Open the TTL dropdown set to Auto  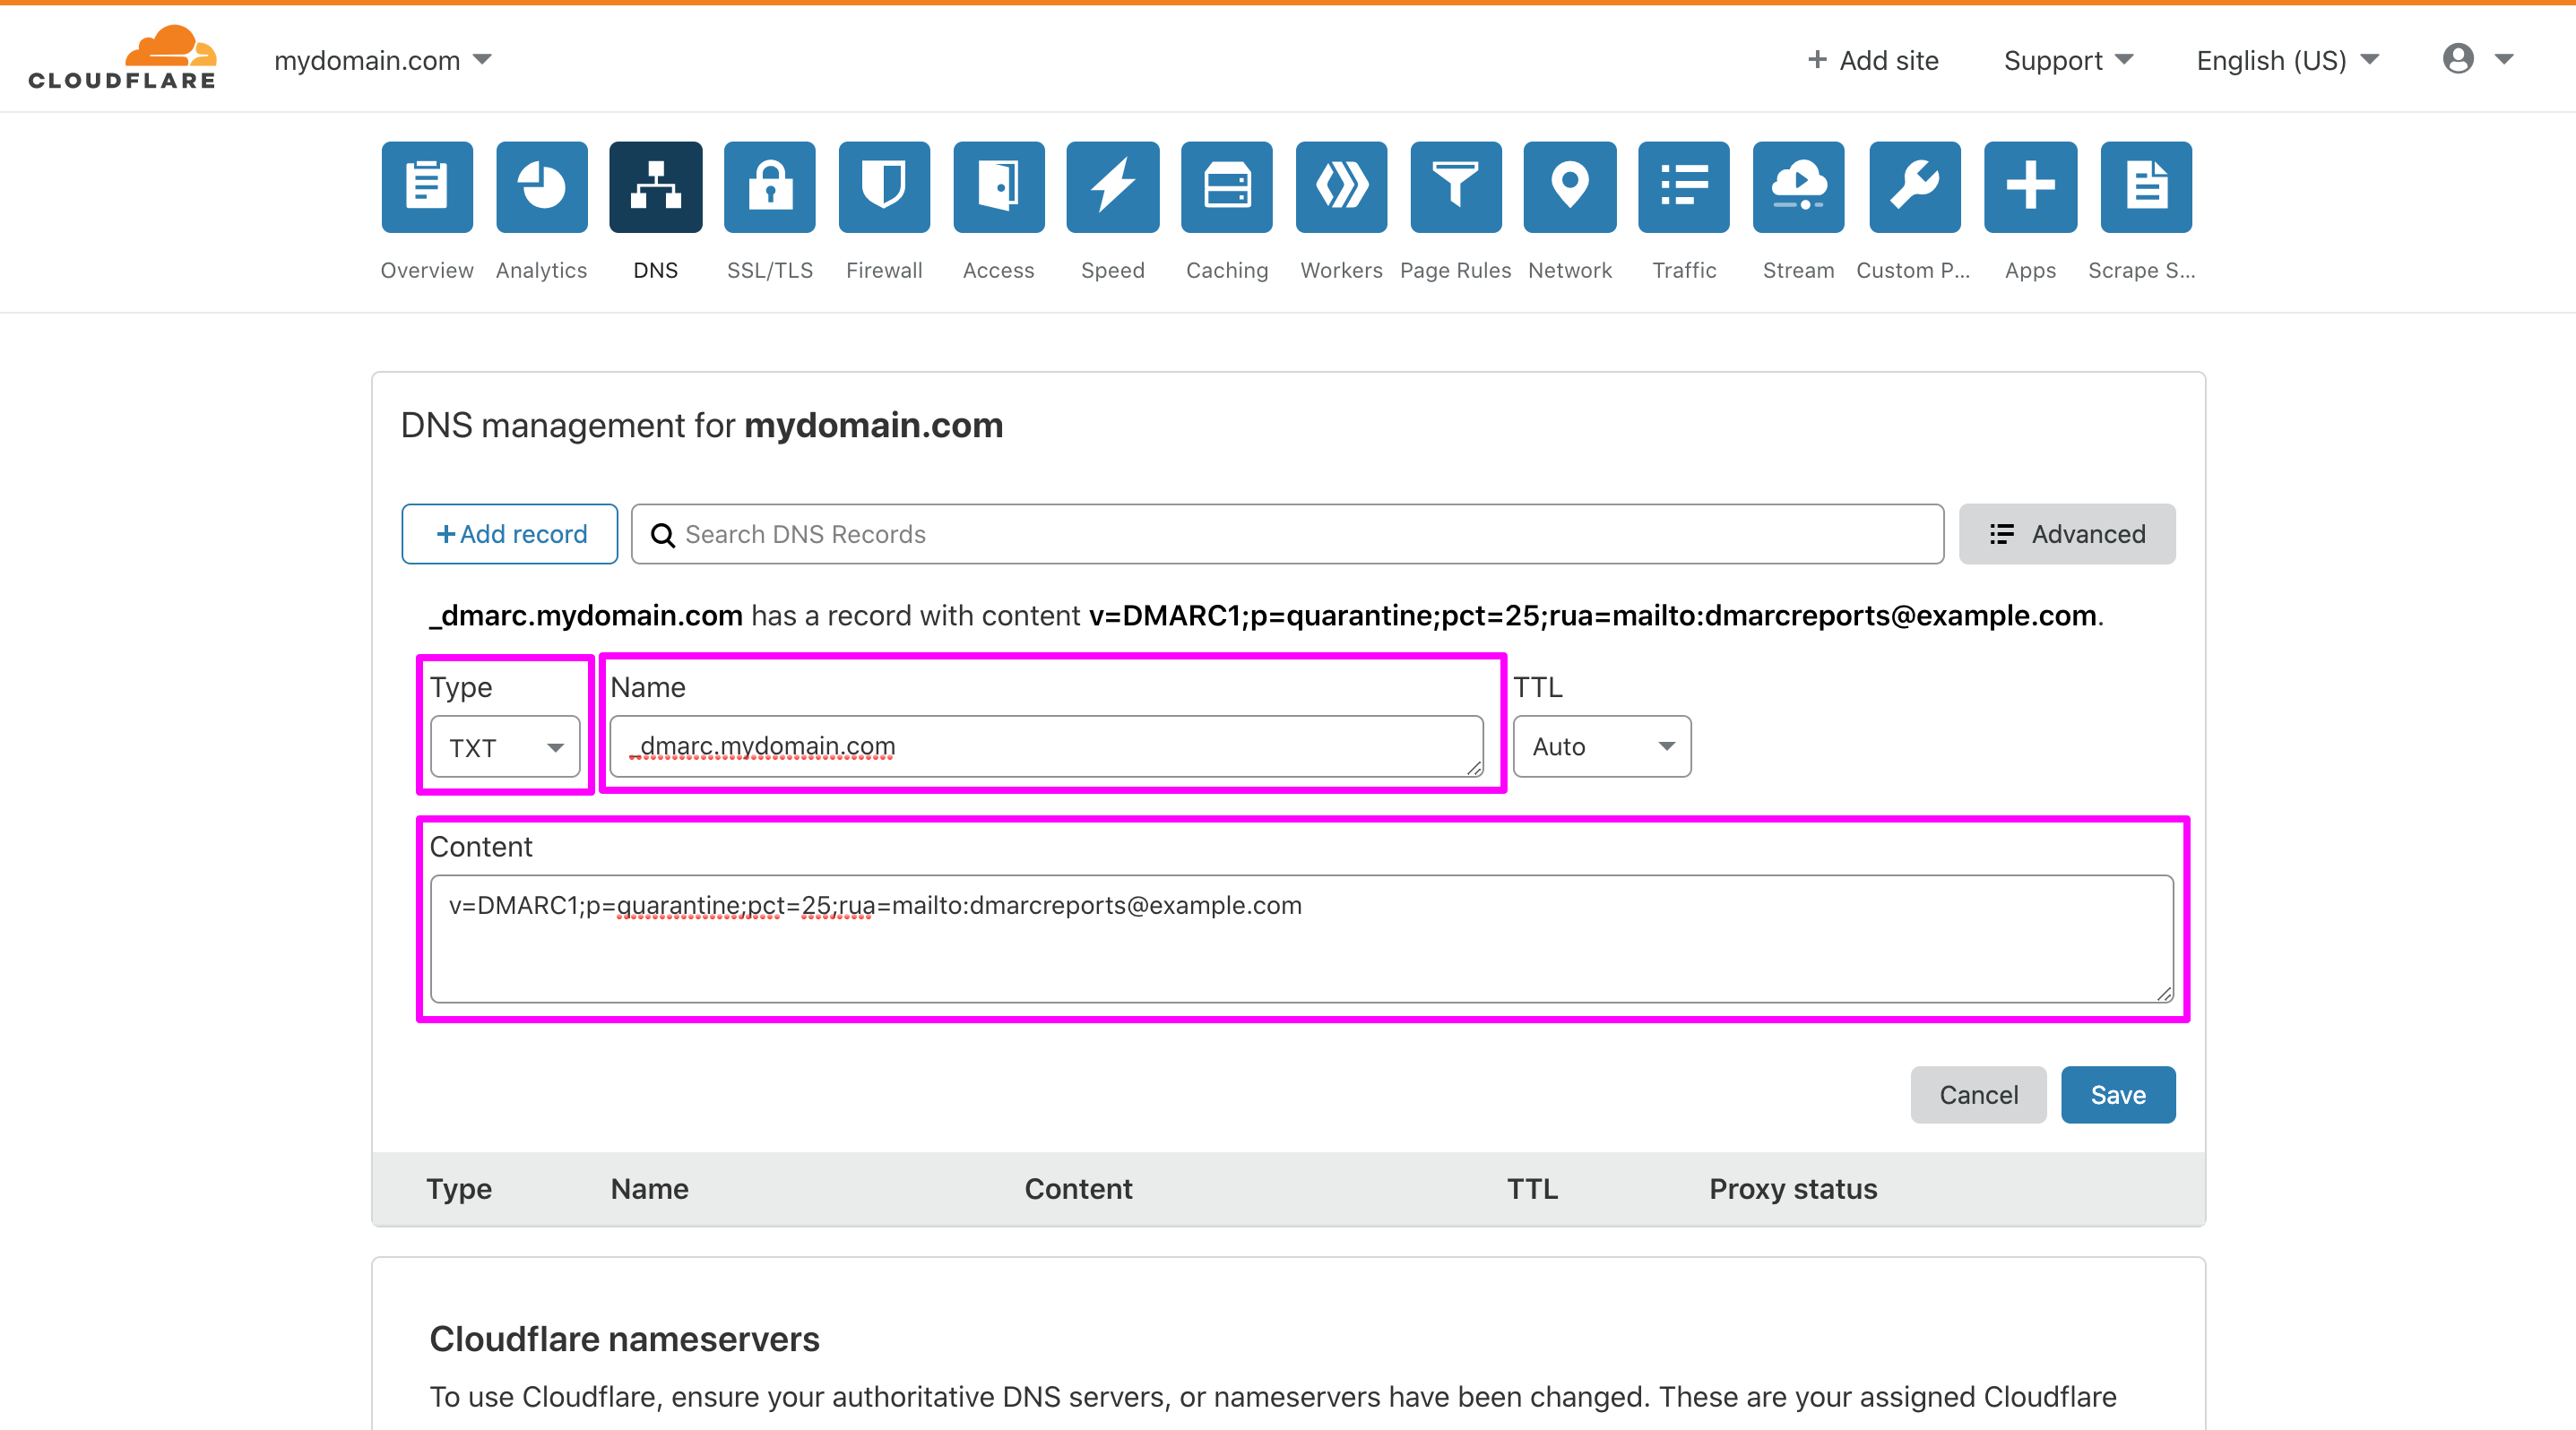(1601, 746)
